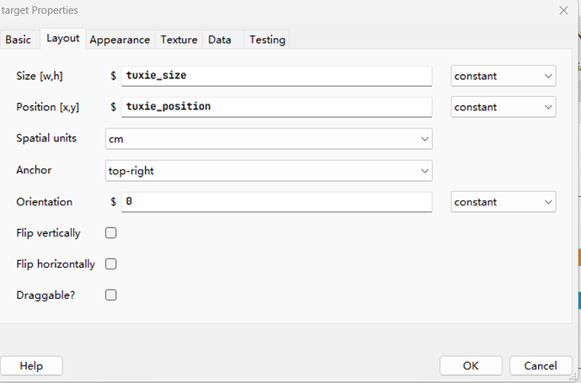Check the Draggable? option
Image resolution: width=581 pixels, height=383 pixels.
click(110, 295)
